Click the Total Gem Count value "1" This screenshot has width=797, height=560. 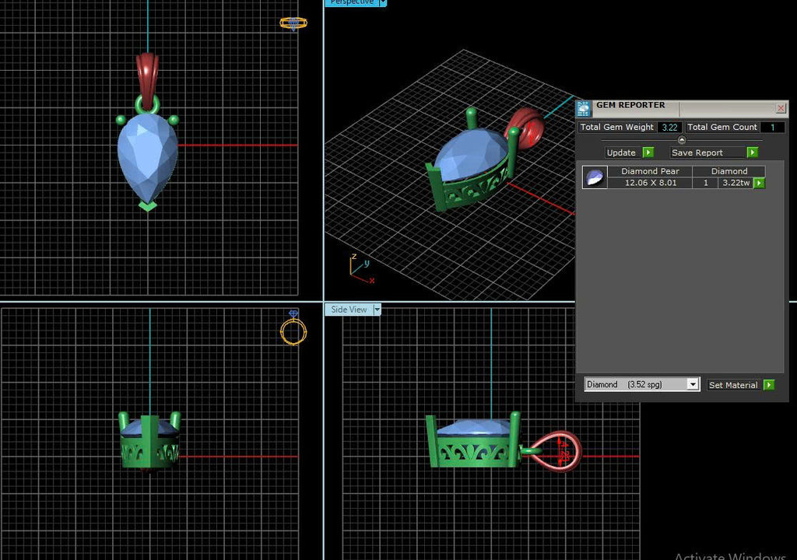(772, 127)
